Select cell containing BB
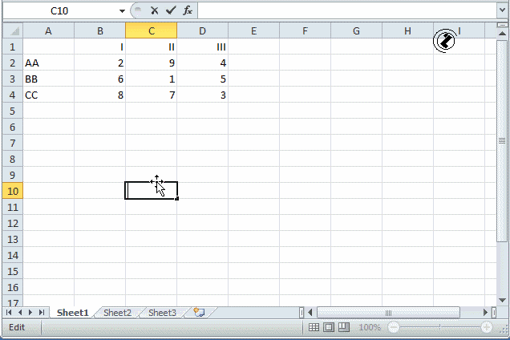 click(x=48, y=79)
